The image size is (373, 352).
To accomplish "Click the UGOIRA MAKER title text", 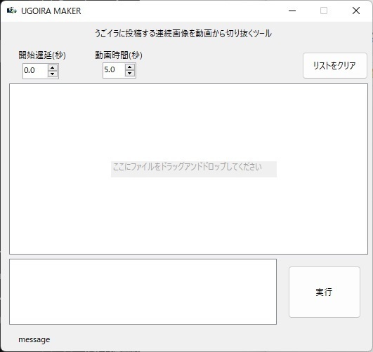I will point(51,11).
